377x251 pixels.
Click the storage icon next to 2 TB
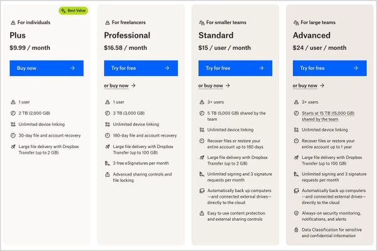13,113
